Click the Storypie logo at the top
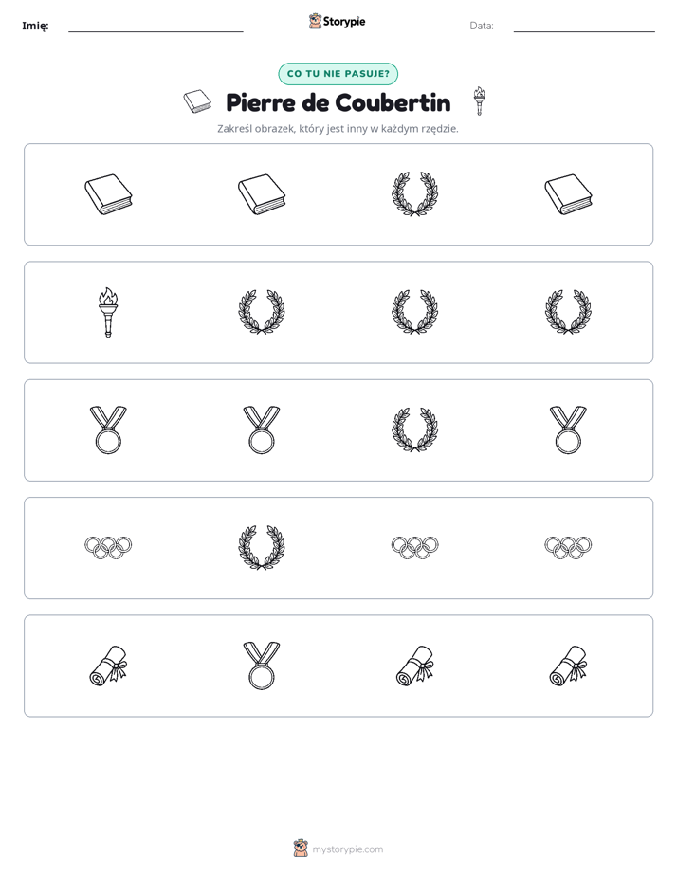This screenshot has width=677, height=876. point(337,21)
